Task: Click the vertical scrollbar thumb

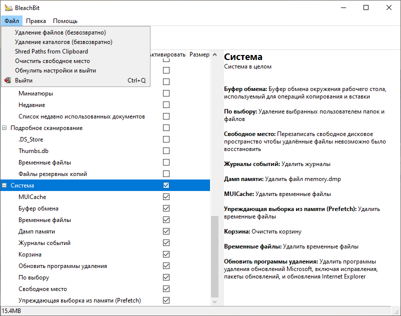Action: [x=215, y=257]
